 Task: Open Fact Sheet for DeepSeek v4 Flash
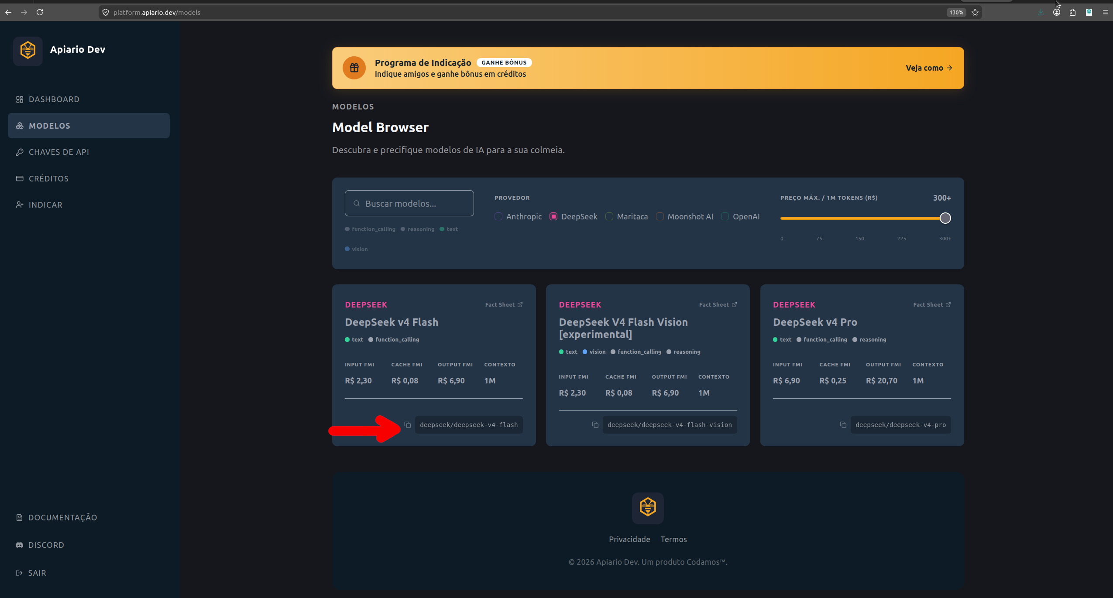click(504, 305)
